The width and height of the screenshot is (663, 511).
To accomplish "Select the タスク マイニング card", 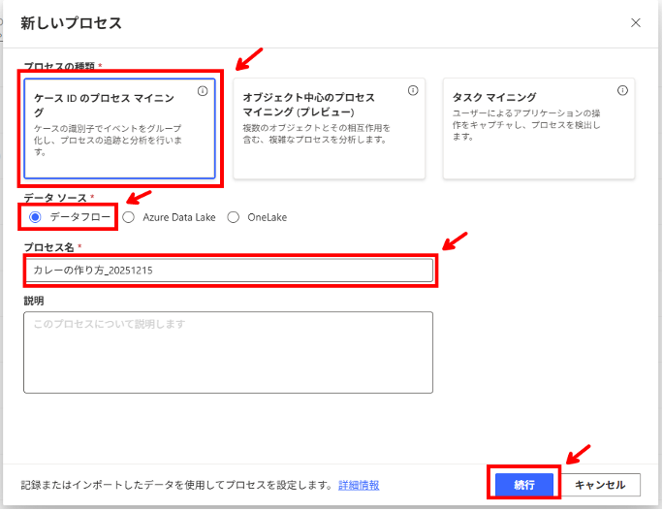I will [539, 129].
